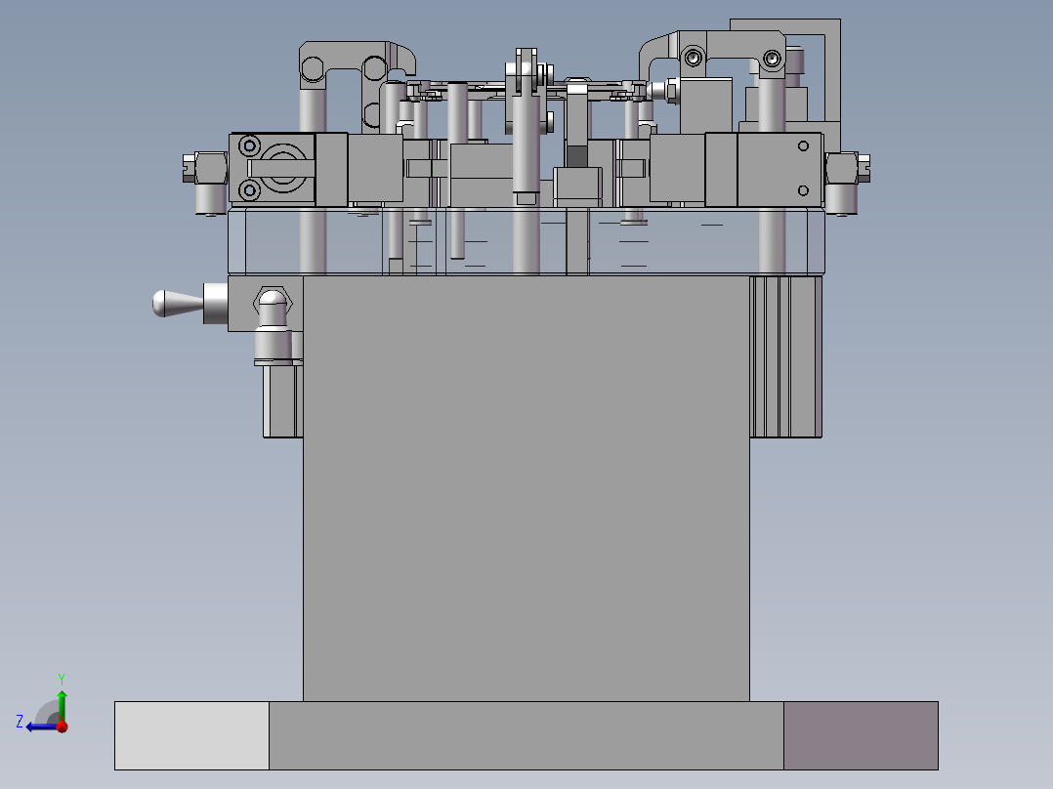Select the light gray left section of the base plate
Viewport: 1053px width, 789px height.
pos(192,735)
